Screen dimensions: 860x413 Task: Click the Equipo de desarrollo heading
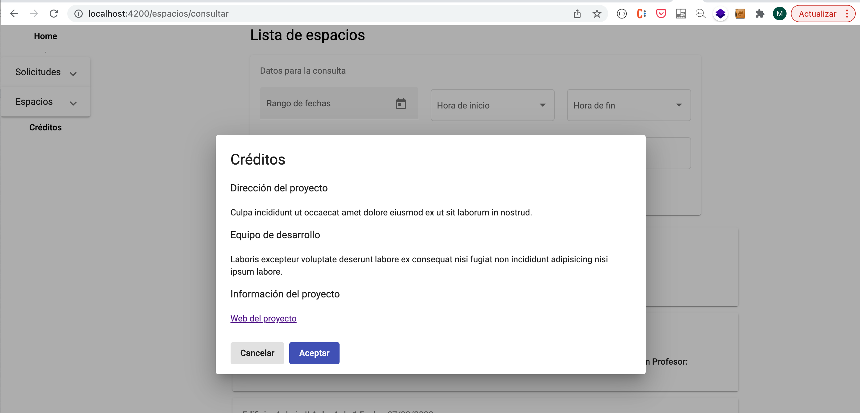[275, 235]
